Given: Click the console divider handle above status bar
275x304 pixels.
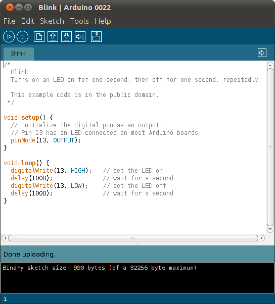Looking at the screenshot, I should pos(137,244).
